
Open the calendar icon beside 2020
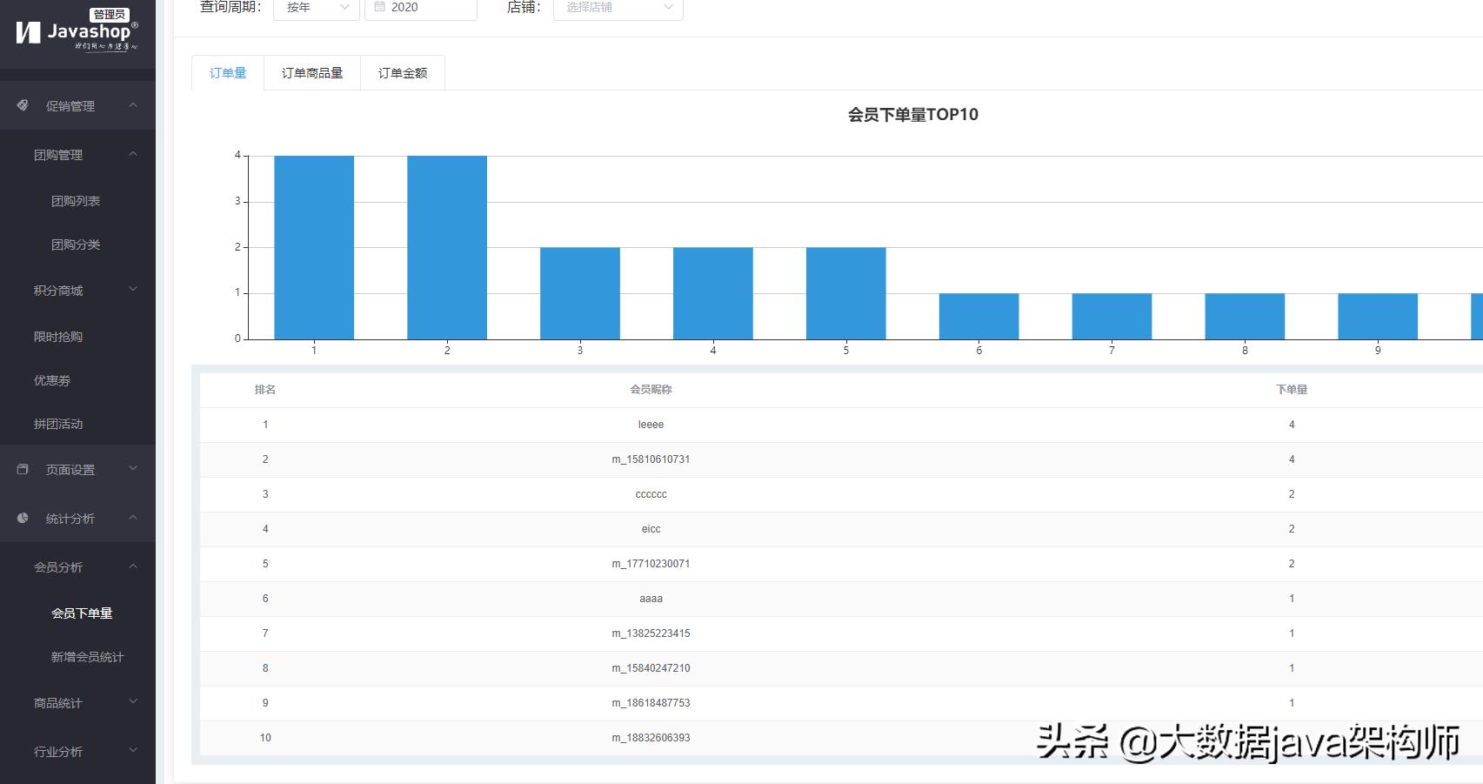pyautogui.click(x=379, y=7)
